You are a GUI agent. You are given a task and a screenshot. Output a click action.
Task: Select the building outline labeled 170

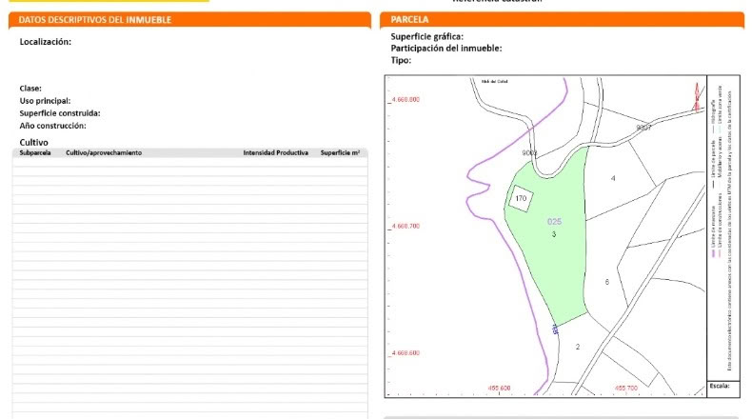[521, 198]
